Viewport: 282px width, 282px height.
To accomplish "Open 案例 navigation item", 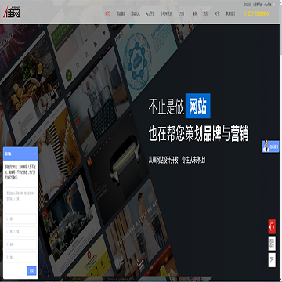I will tap(194, 13).
